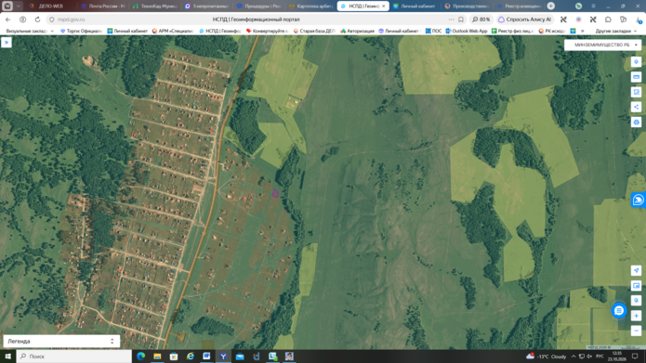Go back in browser history
Viewport: 646px width, 363px height.
(7, 19)
